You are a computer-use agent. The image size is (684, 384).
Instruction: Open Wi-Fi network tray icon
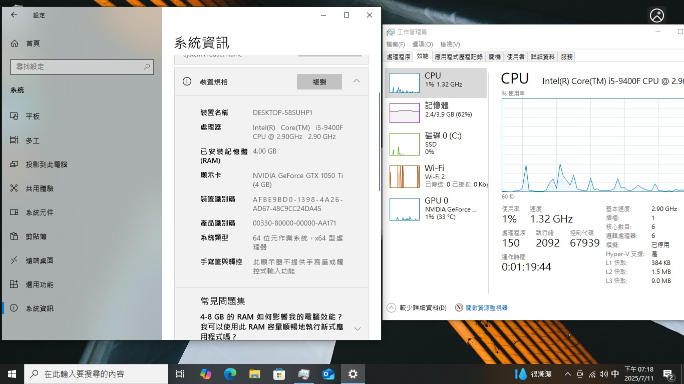pyautogui.click(x=592, y=374)
